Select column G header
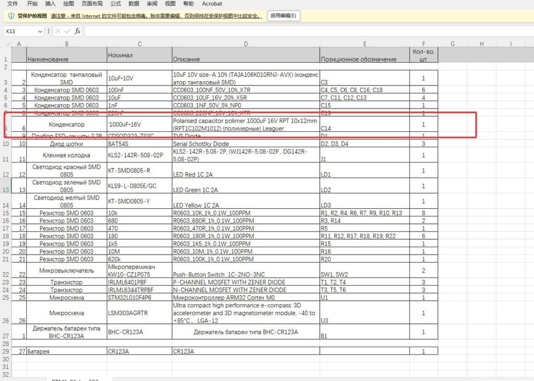 [452, 44]
